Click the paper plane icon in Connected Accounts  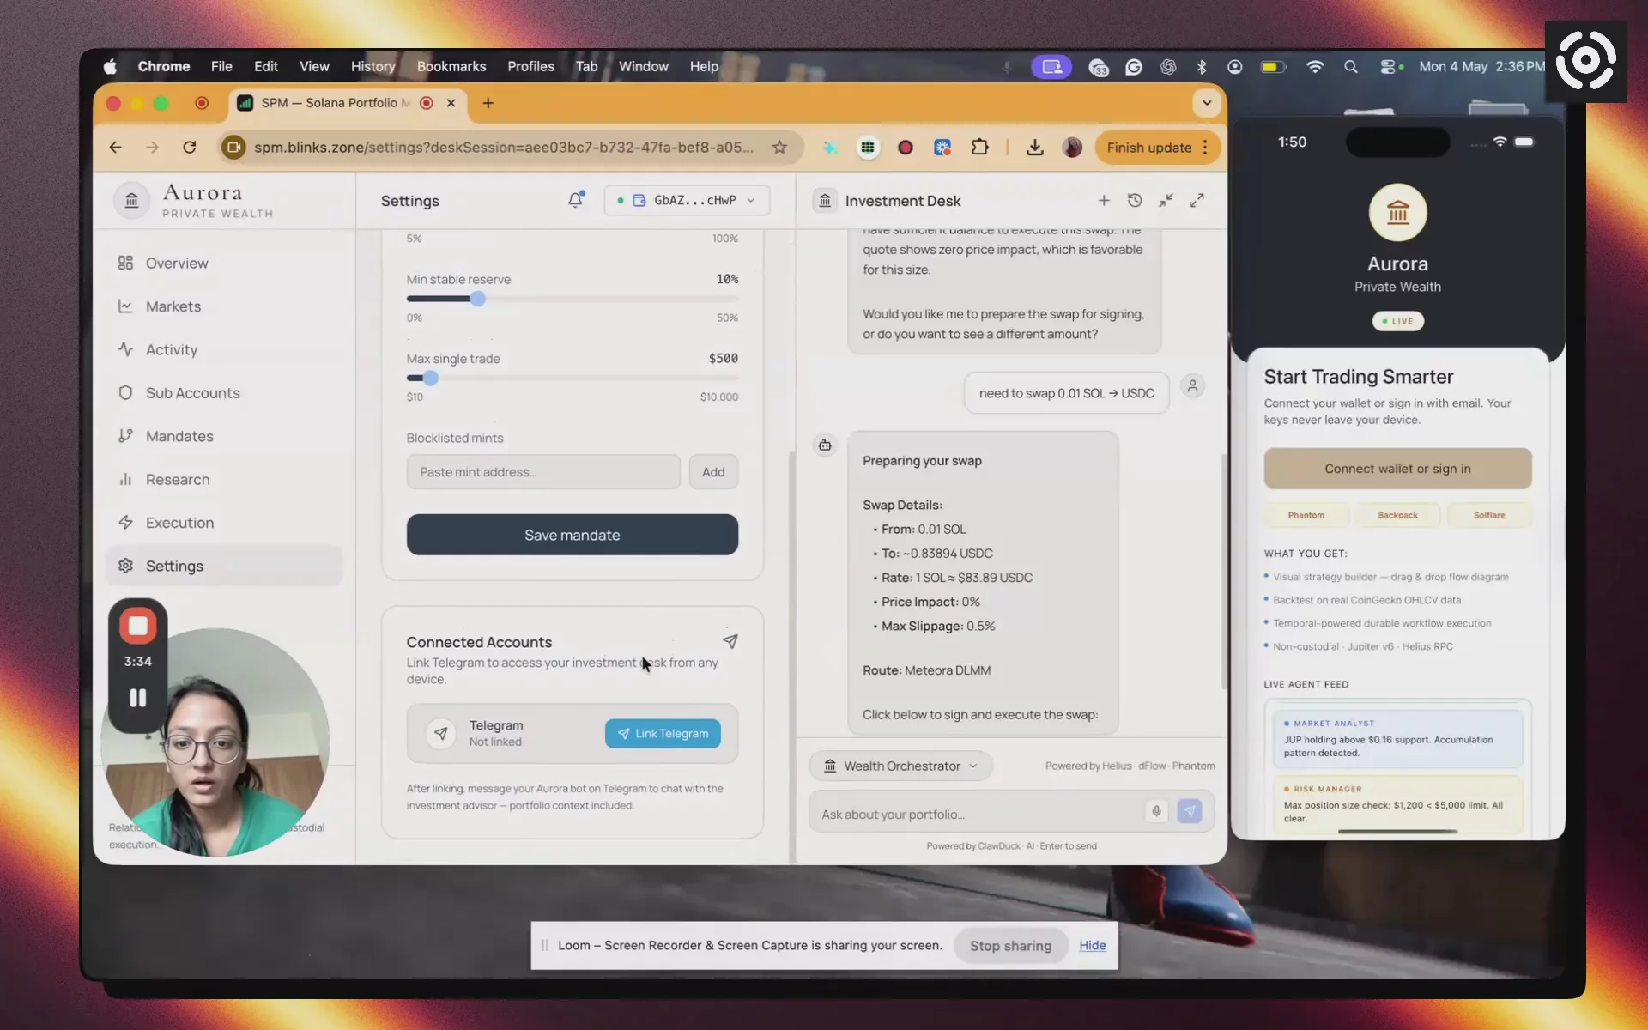coord(730,641)
